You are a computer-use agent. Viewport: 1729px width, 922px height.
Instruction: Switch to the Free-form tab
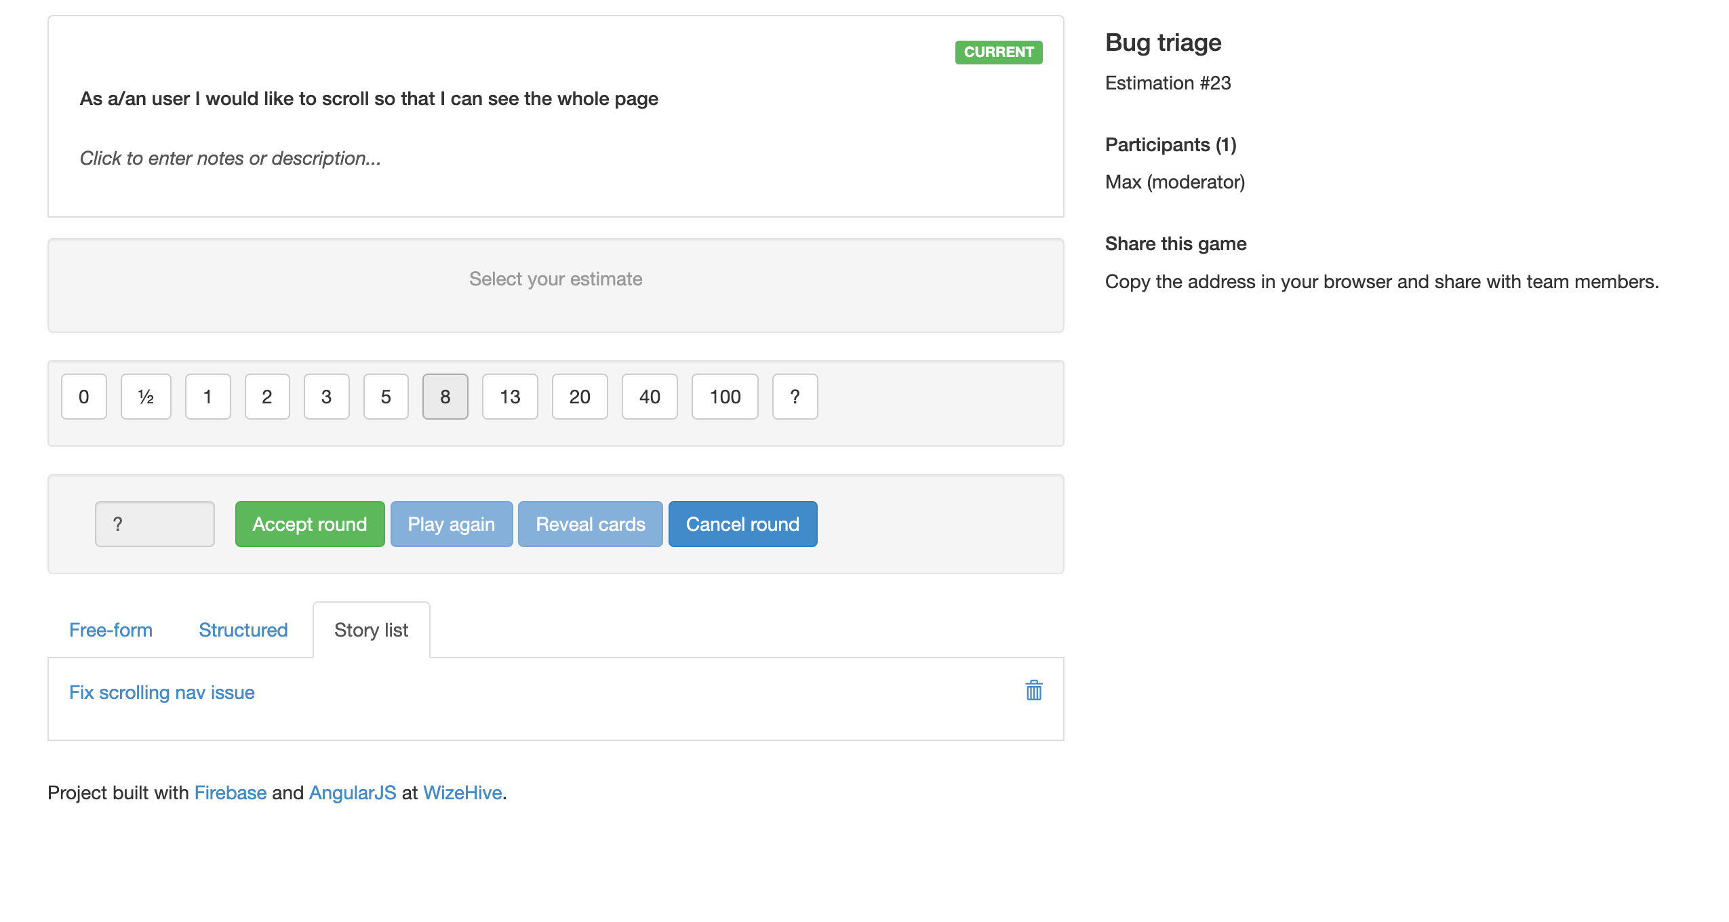pyautogui.click(x=111, y=630)
